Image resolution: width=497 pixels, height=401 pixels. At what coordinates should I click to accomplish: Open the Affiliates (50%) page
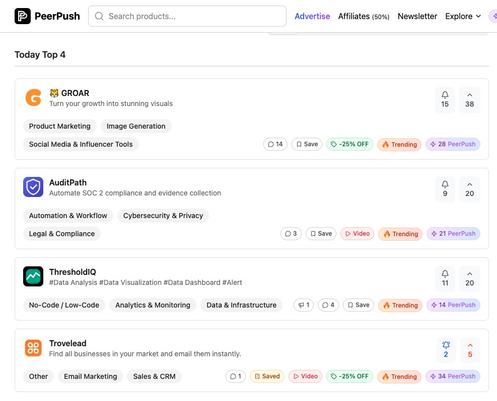[x=364, y=16]
